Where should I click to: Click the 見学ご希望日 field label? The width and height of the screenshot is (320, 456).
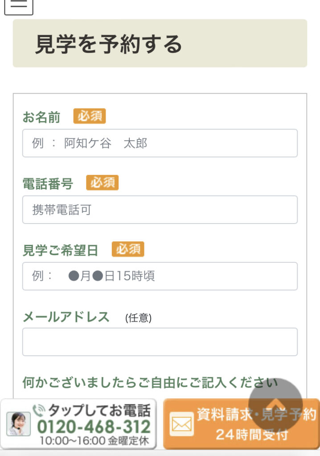60,250
